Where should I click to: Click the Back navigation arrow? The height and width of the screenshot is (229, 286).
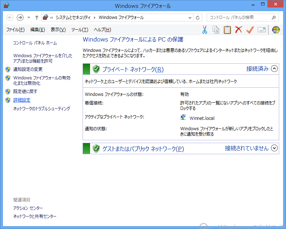point(10,18)
